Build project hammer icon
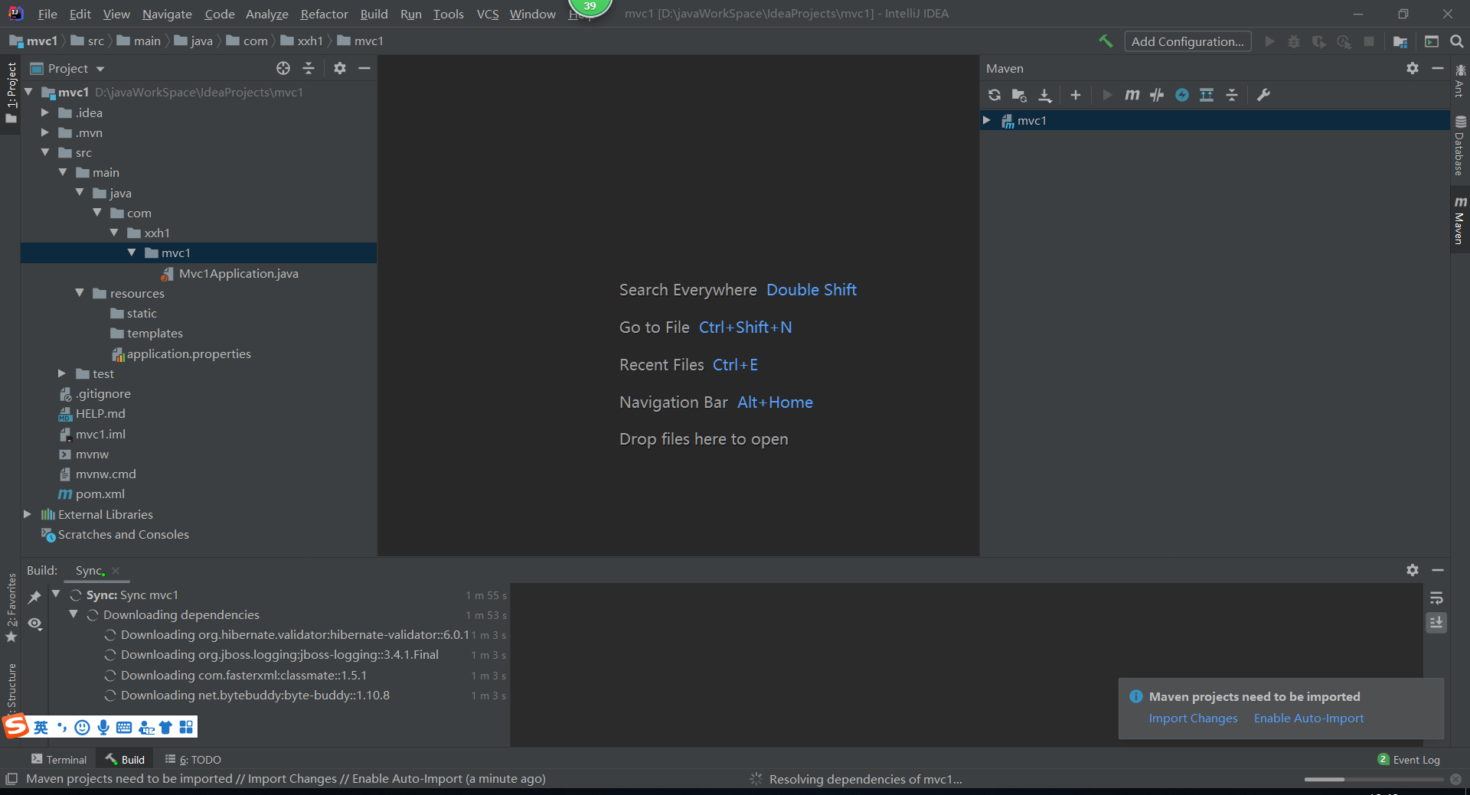The width and height of the screenshot is (1470, 795). [x=1106, y=41]
